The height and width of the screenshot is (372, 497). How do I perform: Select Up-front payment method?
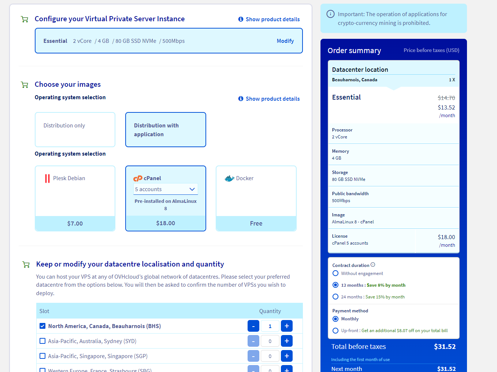coord(335,331)
